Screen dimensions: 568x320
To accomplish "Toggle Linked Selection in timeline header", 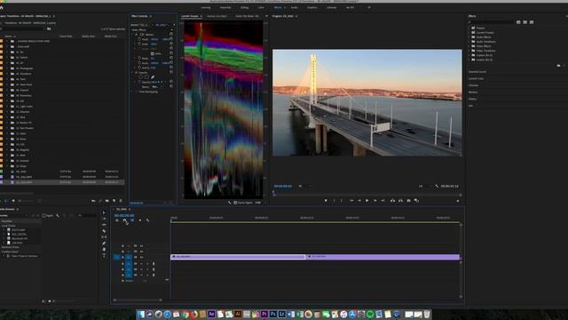I will pos(132,220).
